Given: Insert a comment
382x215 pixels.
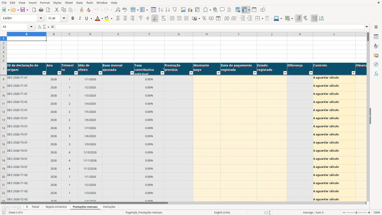Looking at the screenshot, I should 222,10.
